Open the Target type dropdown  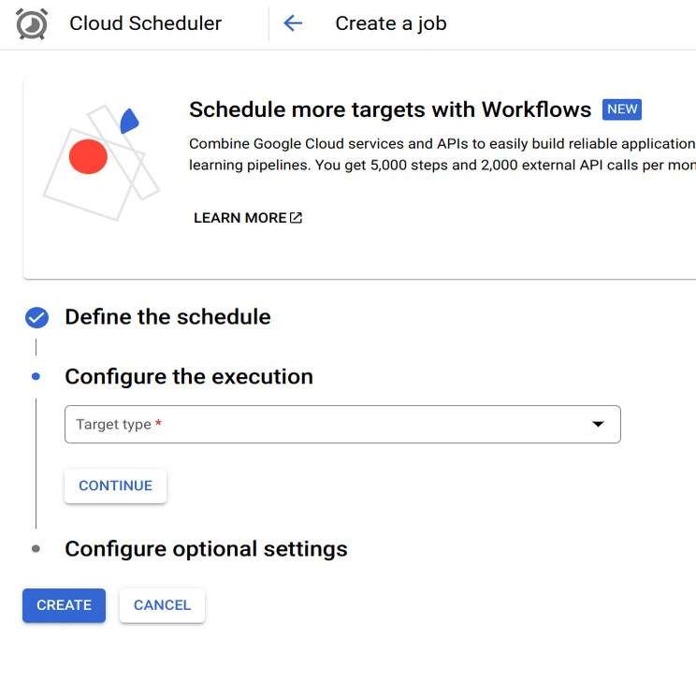(x=327, y=425)
